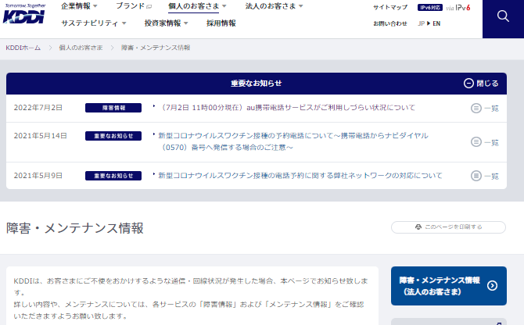Click the このページを印刷する button

click(448, 227)
